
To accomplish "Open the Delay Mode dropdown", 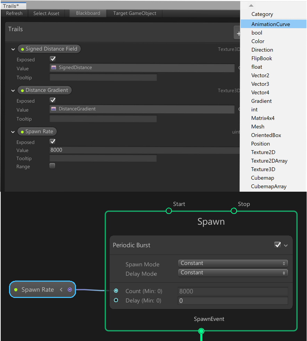I will point(233,273).
